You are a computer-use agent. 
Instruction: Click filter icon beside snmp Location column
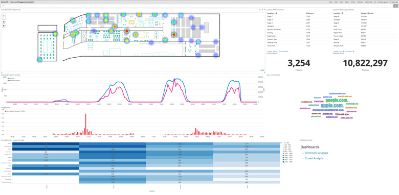tap(276, 13)
